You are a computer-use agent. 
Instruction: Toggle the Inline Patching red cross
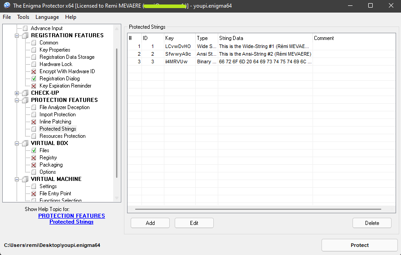tap(34, 122)
